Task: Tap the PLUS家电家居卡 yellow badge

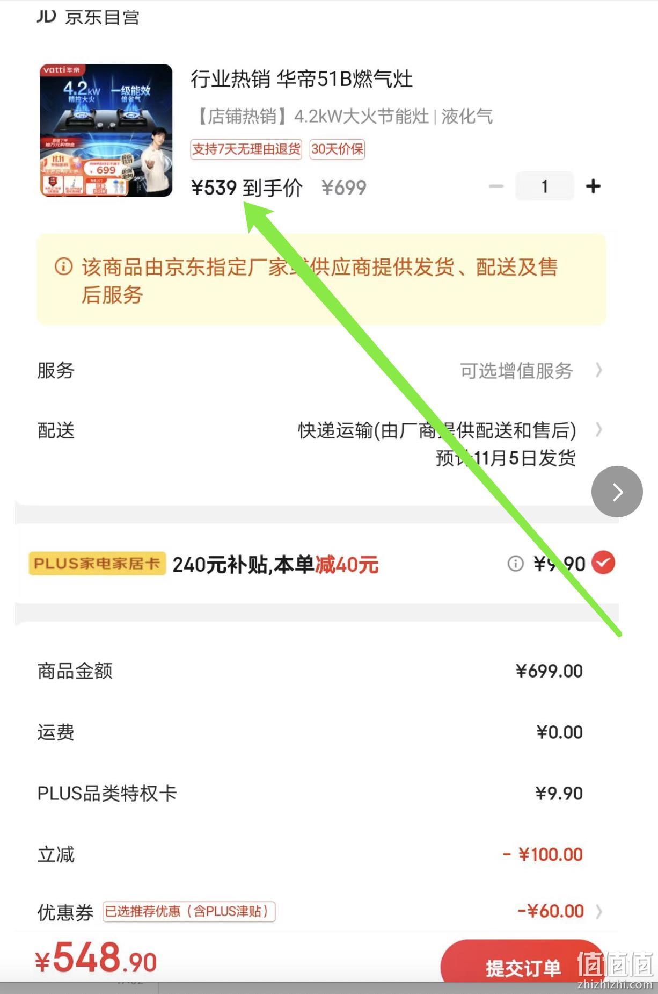Action: (97, 564)
